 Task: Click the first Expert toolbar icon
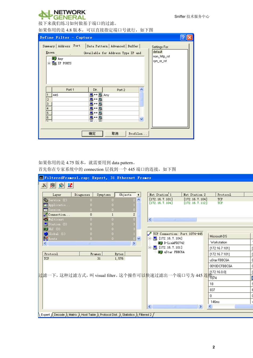[x=44, y=185]
